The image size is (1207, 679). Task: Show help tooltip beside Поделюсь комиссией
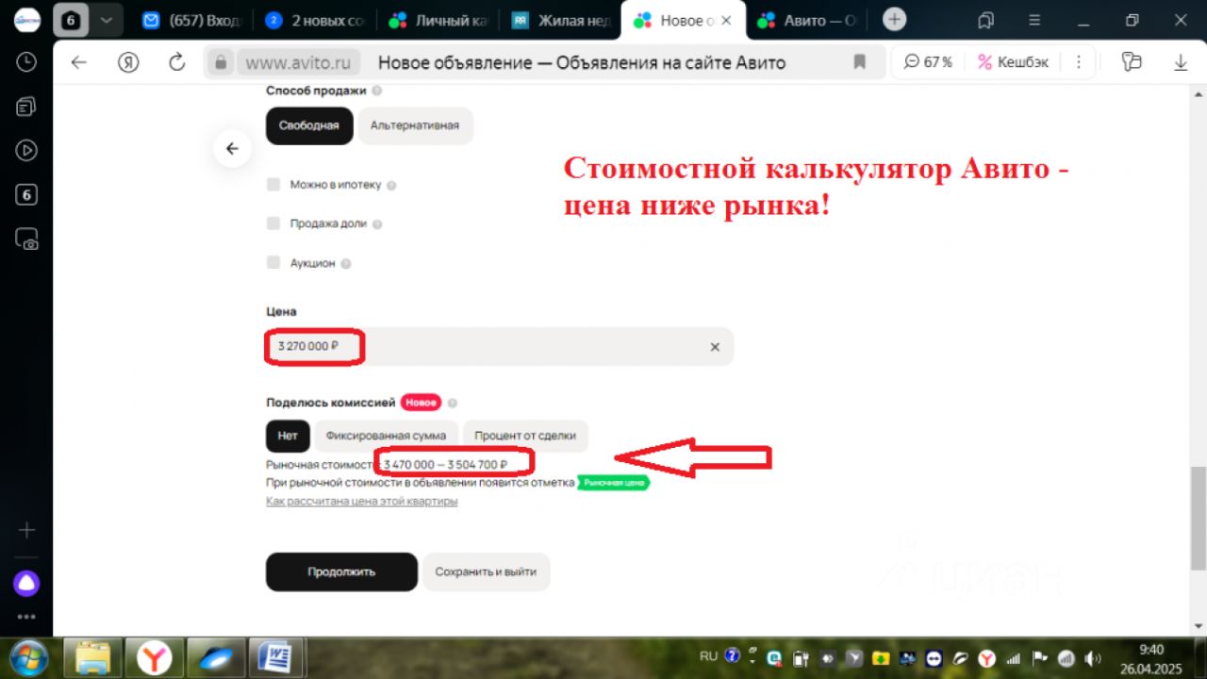pos(453,403)
